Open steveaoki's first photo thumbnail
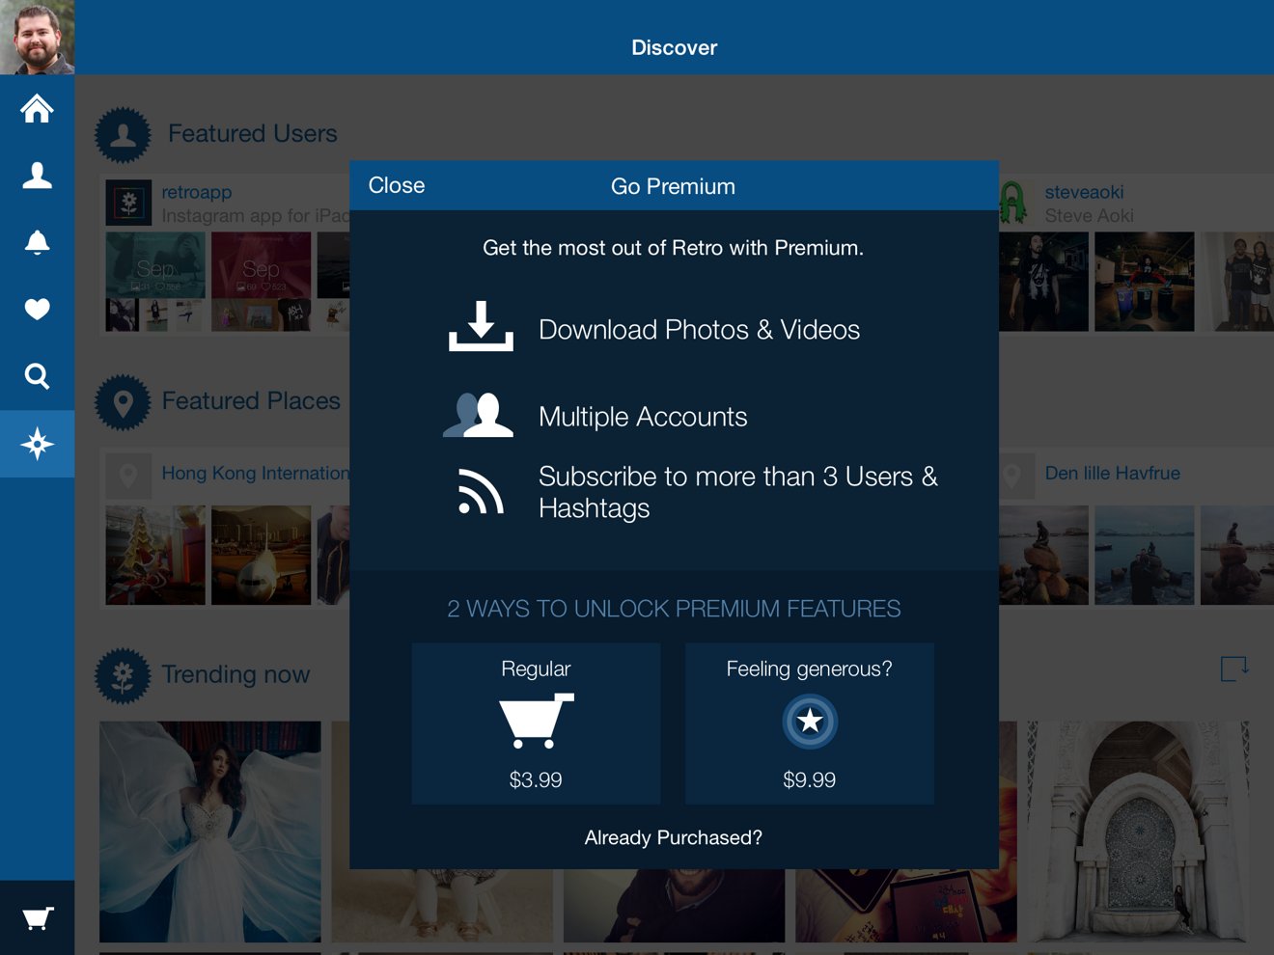 (x=1043, y=282)
